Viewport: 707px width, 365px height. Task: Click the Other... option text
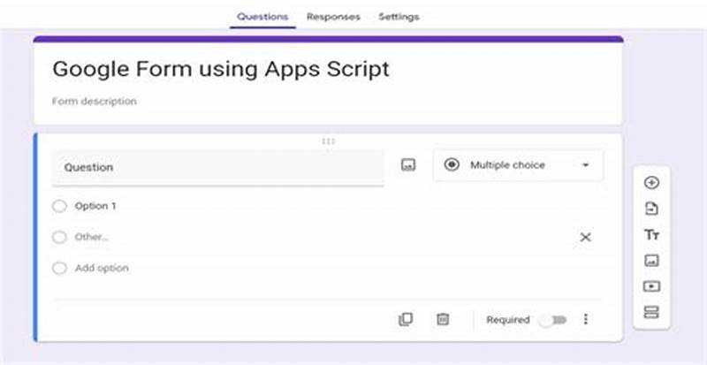92,237
